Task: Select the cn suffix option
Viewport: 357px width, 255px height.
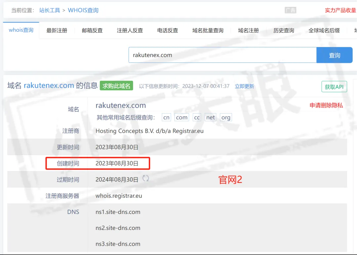Action: coord(166,117)
